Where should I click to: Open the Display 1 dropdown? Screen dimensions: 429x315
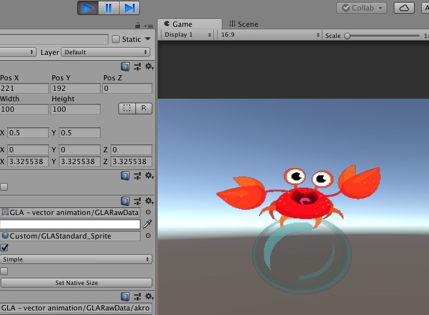188,35
